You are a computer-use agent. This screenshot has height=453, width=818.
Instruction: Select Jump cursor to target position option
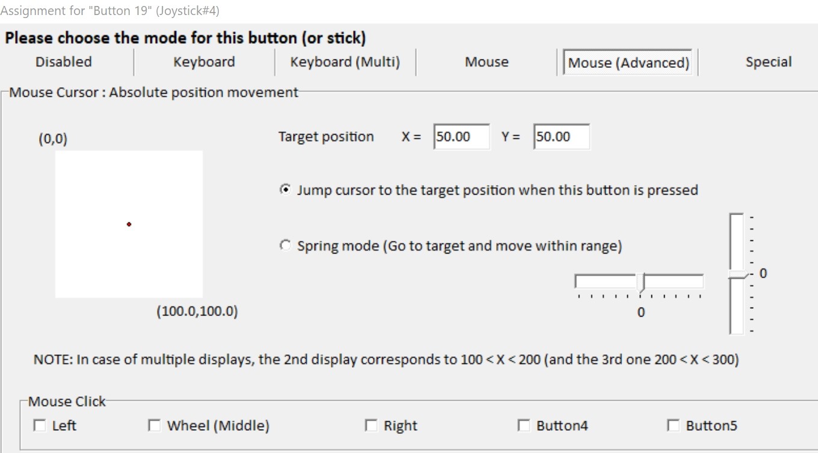(286, 190)
